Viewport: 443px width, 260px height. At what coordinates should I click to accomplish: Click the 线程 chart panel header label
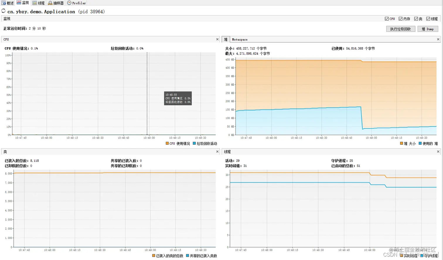click(x=227, y=152)
